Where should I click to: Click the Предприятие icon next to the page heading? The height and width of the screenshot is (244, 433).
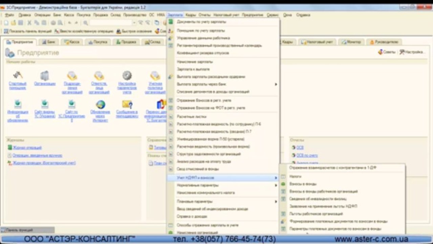click(10, 53)
